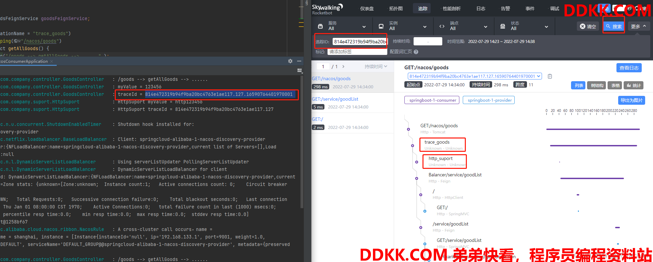Select the GET:/ SpringMVC span node circle

425,211
